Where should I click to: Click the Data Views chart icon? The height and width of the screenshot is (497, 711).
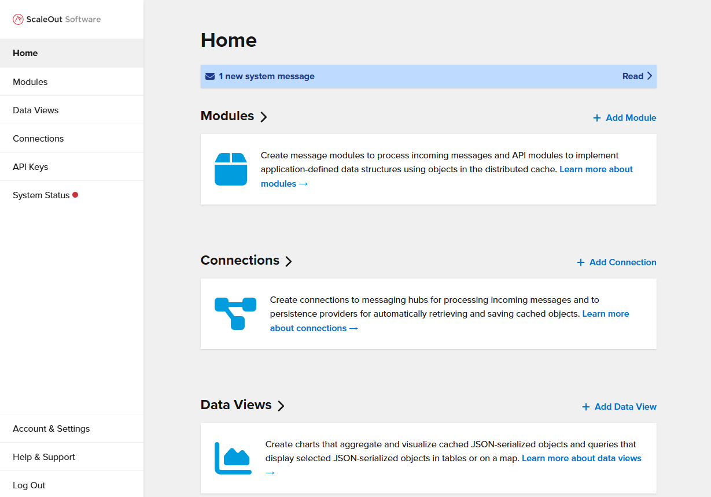coord(233,458)
